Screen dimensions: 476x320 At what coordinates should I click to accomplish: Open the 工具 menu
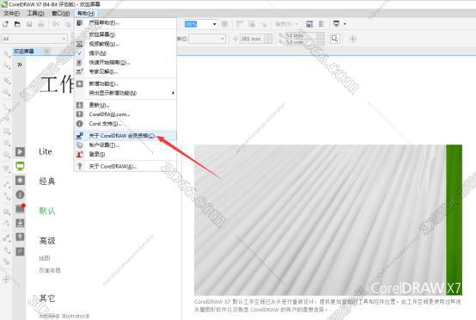[35, 14]
